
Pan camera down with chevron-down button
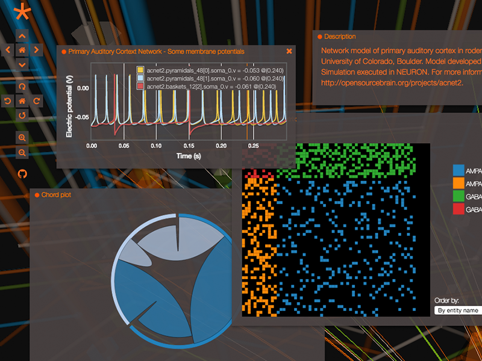click(22, 64)
